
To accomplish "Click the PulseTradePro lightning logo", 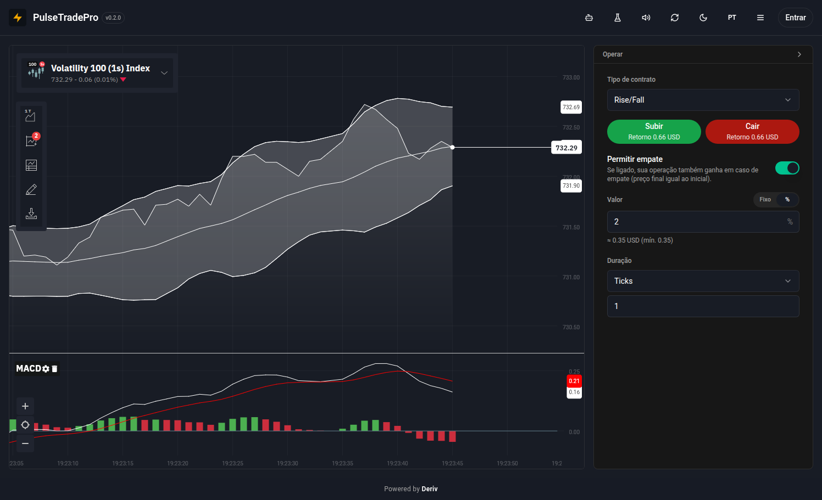I will coord(18,18).
